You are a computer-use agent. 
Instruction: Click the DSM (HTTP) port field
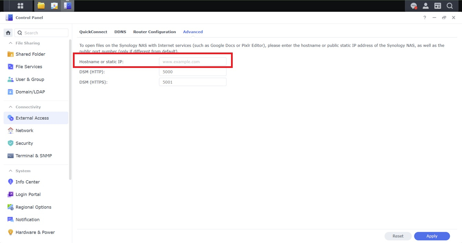192,72
